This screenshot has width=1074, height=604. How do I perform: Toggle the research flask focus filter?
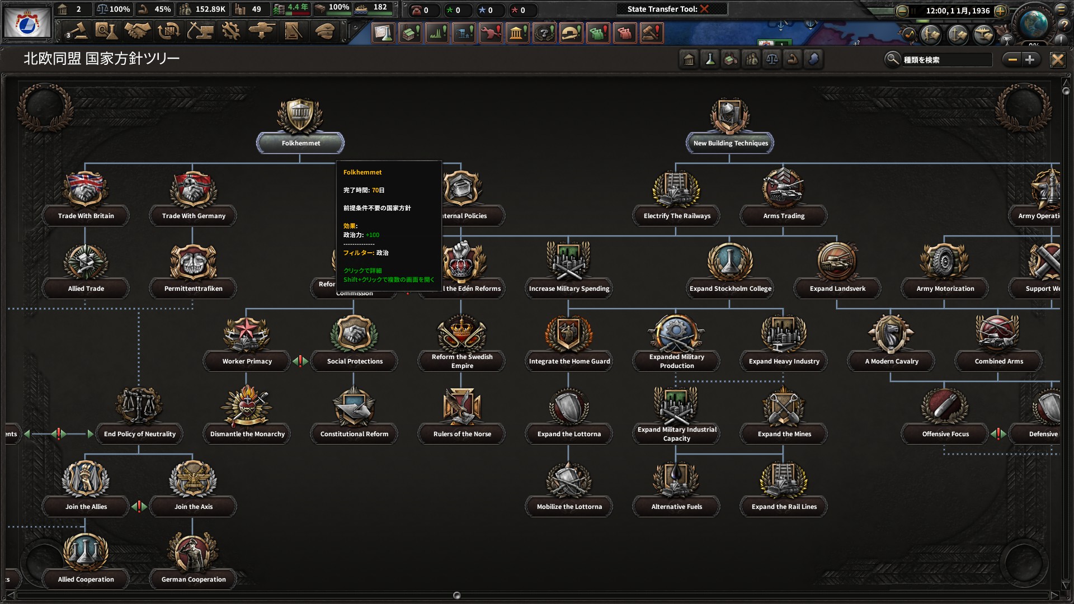click(710, 59)
